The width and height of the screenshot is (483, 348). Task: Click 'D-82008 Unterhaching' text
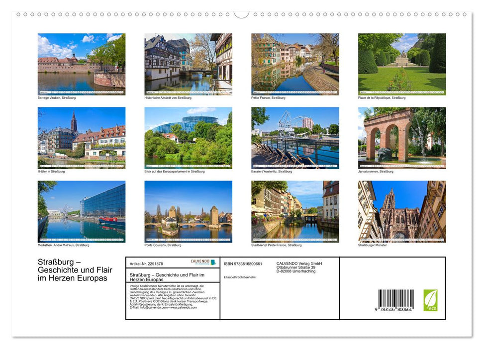(x=296, y=271)
